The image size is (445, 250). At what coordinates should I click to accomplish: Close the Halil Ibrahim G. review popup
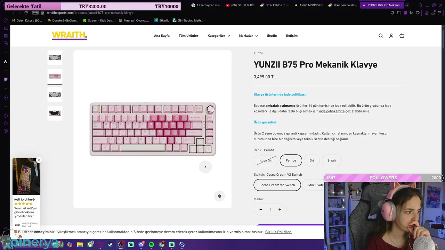tap(39, 160)
